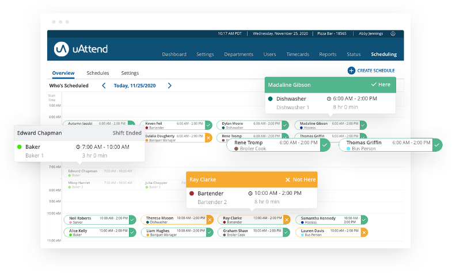Go to next day with right chevron
452x273 pixels.
[170, 86]
